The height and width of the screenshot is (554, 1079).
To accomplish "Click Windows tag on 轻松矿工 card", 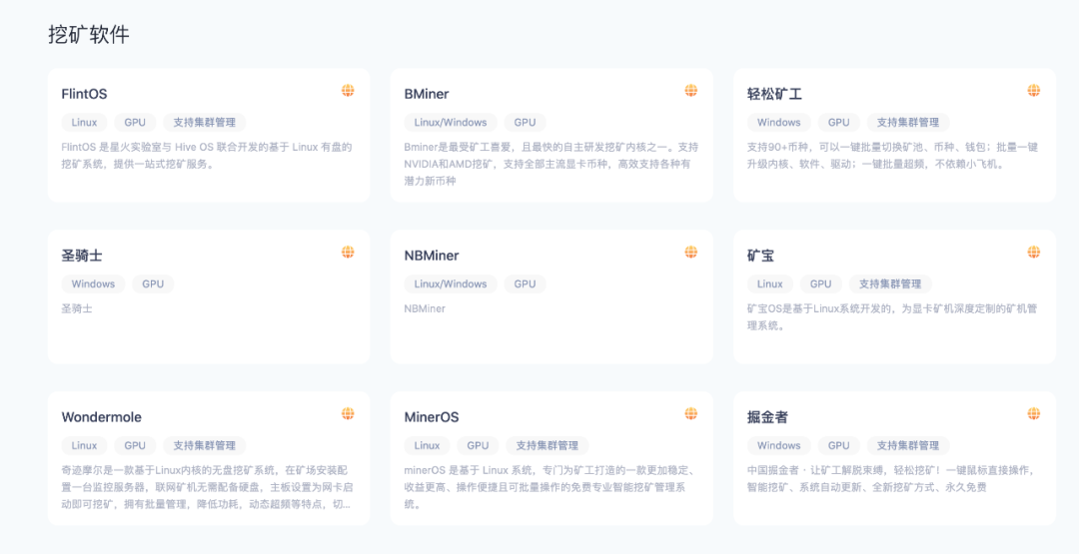I will point(779,123).
